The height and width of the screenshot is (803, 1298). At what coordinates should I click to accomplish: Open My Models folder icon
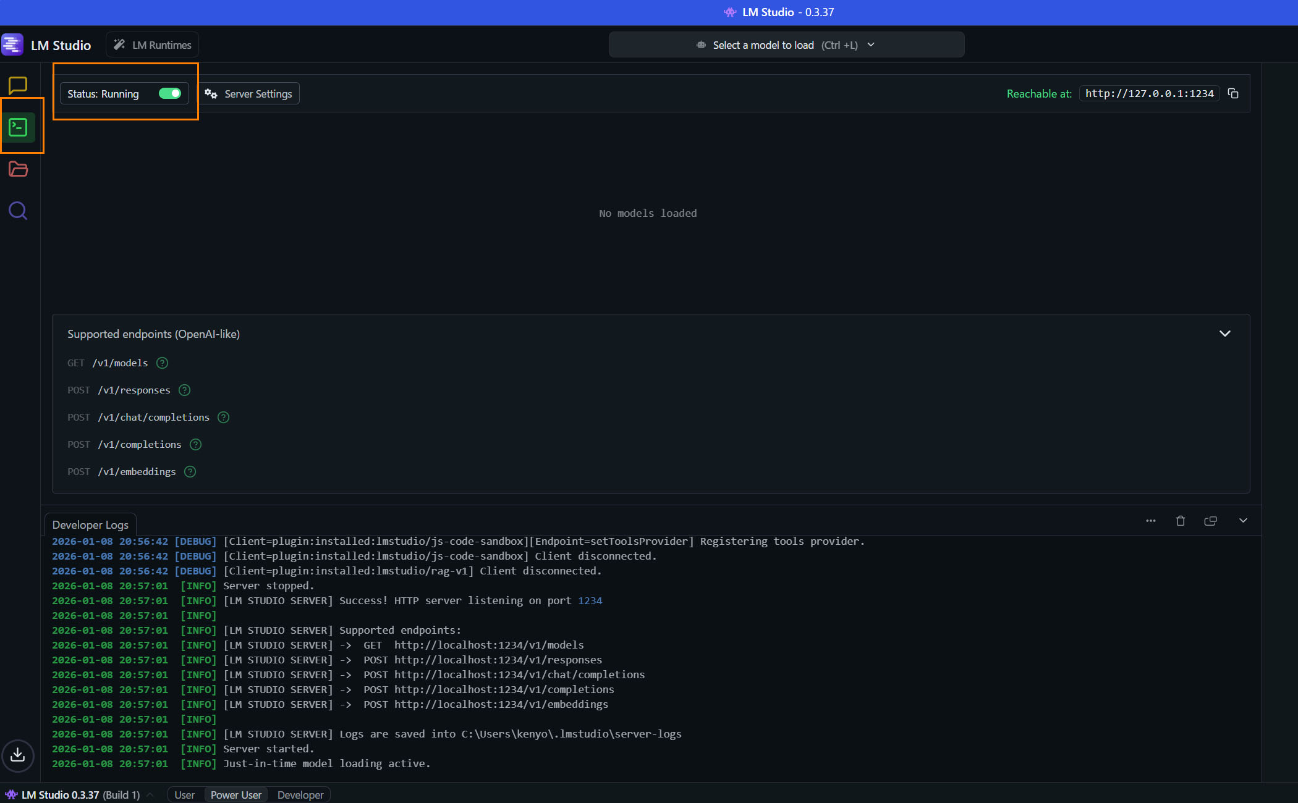[x=18, y=169]
